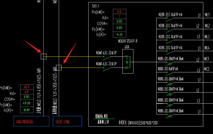This screenshot has height=134, width=213.
Task: Click the NDB1-32C-16A/1P+N label on the WL2 row
Action: coord(170,26)
